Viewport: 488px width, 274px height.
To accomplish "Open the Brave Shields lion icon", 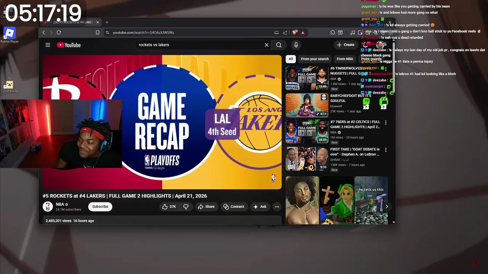I will (x=294, y=32).
